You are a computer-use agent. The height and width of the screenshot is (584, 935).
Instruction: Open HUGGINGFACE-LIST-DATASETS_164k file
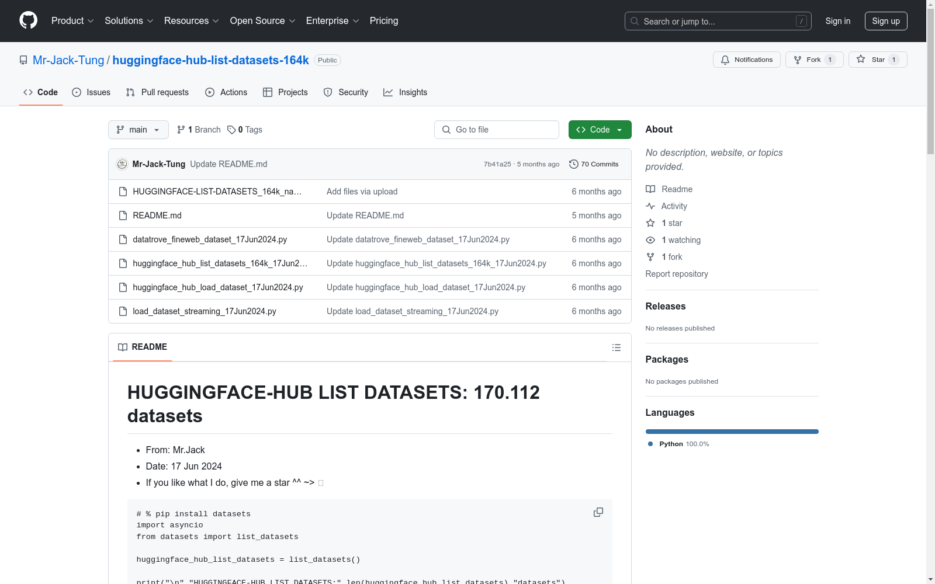pos(217,192)
